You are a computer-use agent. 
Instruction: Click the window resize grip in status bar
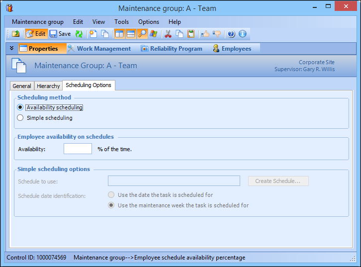pos(353,259)
